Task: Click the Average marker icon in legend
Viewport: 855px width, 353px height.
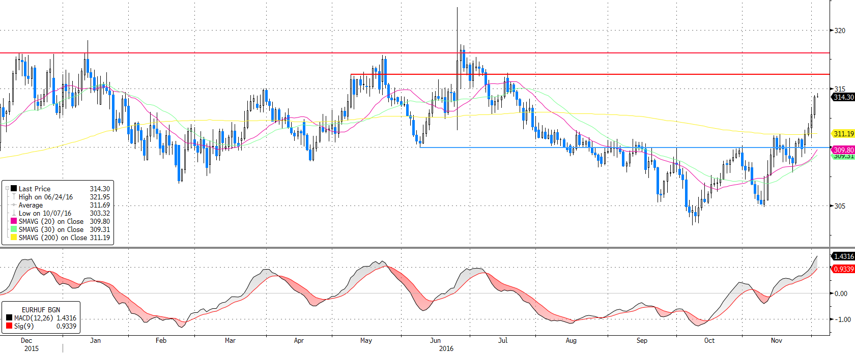Action: (14, 204)
